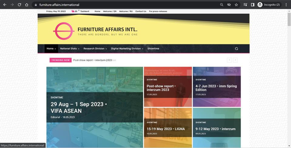Click the Tashkent location text
The image size is (291, 148).
click(85, 11)
